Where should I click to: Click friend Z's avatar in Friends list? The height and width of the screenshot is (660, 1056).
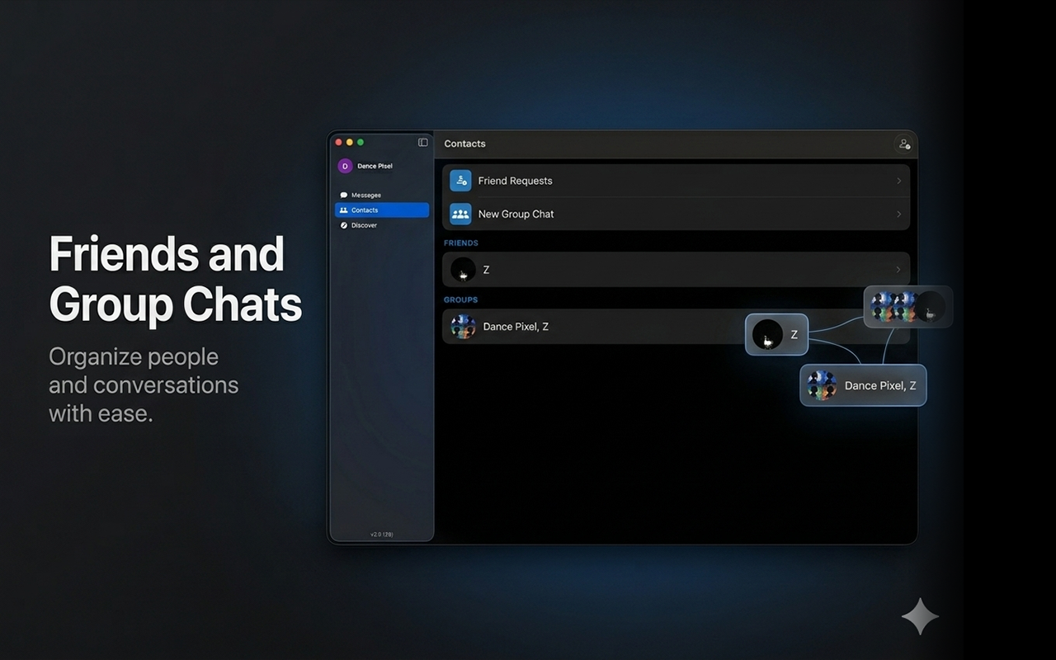(x=463, y=270)
